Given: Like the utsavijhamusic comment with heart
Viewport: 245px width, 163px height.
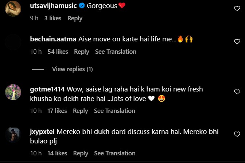Looking at the screenshot, I should point(236,8).
